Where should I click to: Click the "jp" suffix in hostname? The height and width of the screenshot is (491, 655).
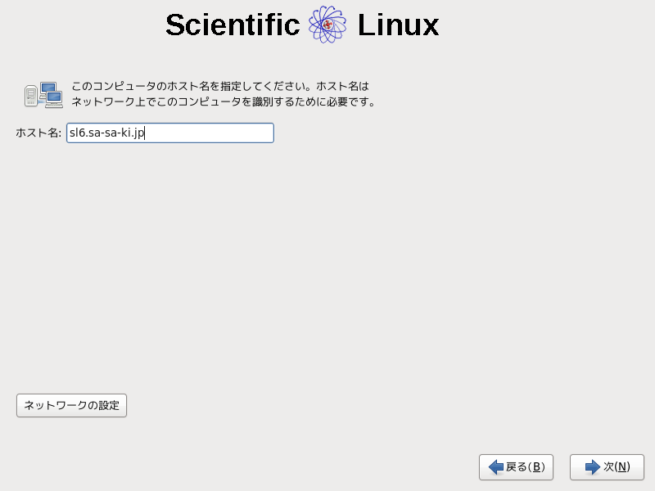coord(139,133)
